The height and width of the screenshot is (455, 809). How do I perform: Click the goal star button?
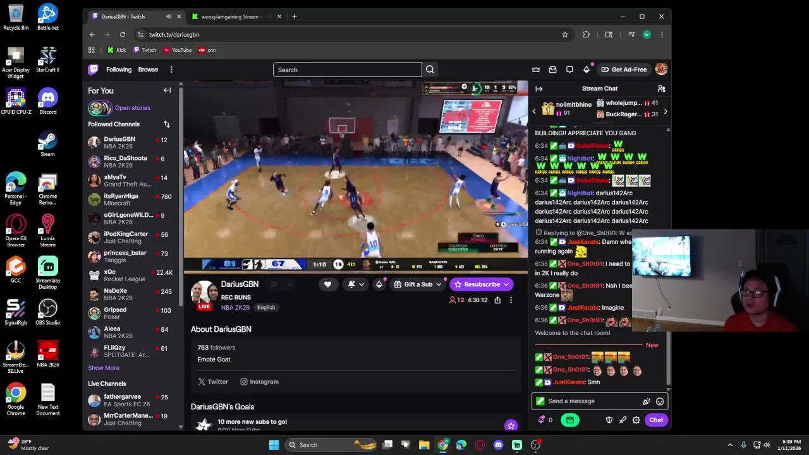(x=511, y=425)
